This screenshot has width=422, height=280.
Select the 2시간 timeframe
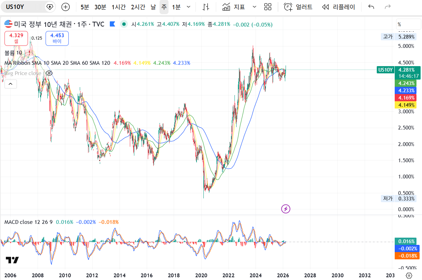tap(138, 7)
